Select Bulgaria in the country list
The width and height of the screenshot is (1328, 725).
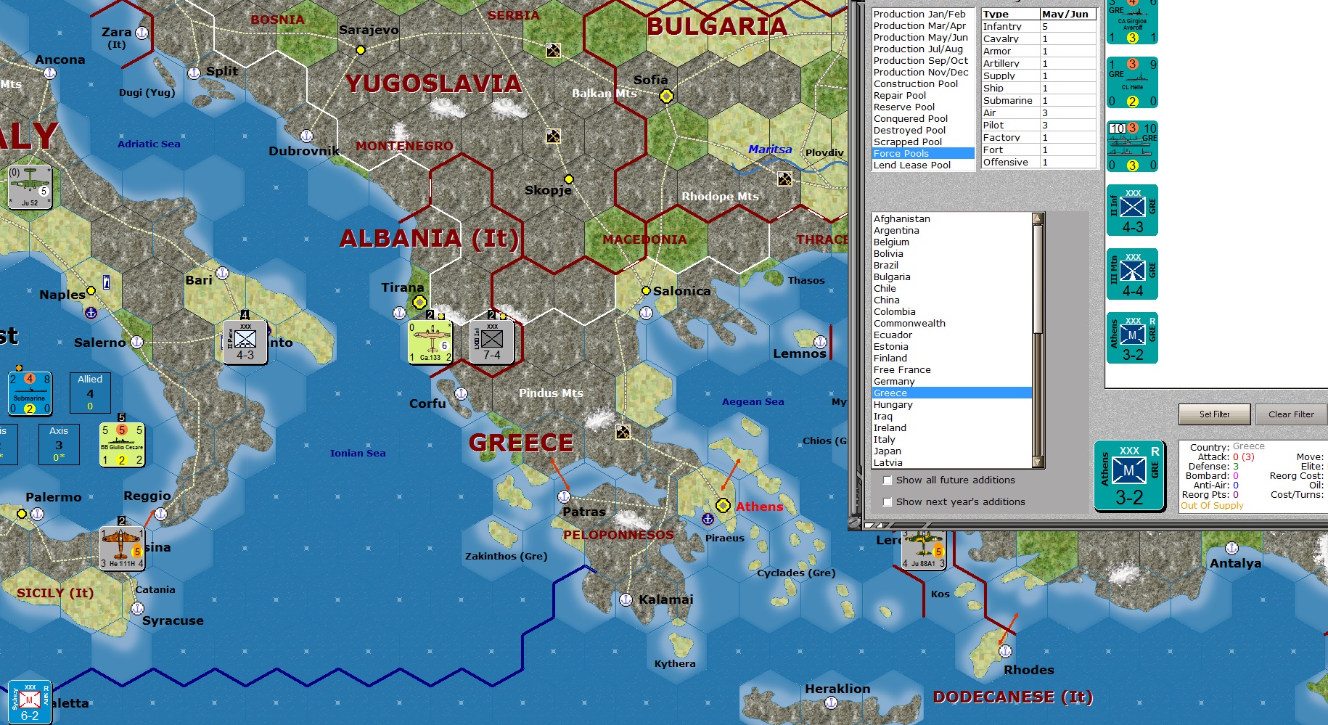[x=951, y=277]
